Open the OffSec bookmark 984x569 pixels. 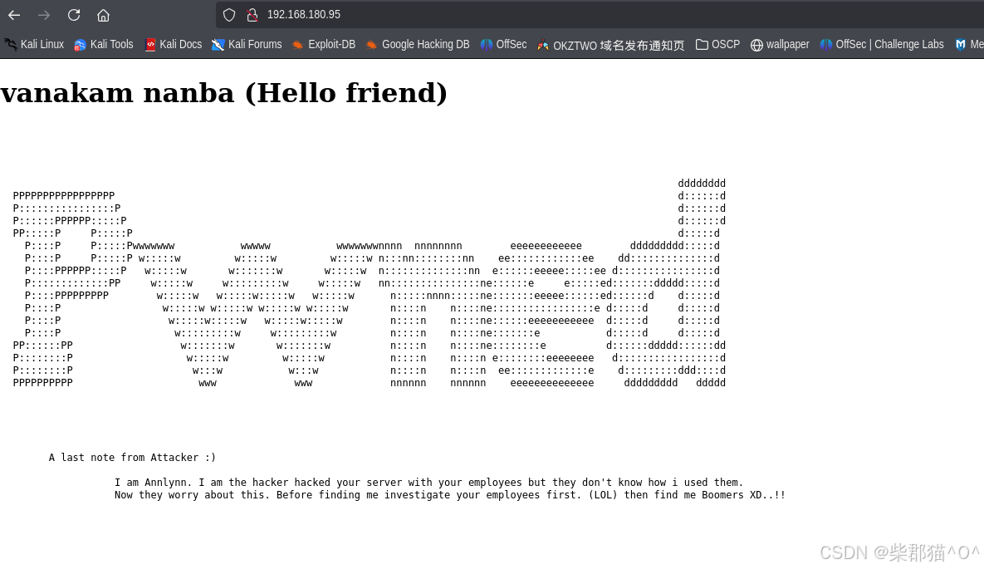[x=504, y=45]
